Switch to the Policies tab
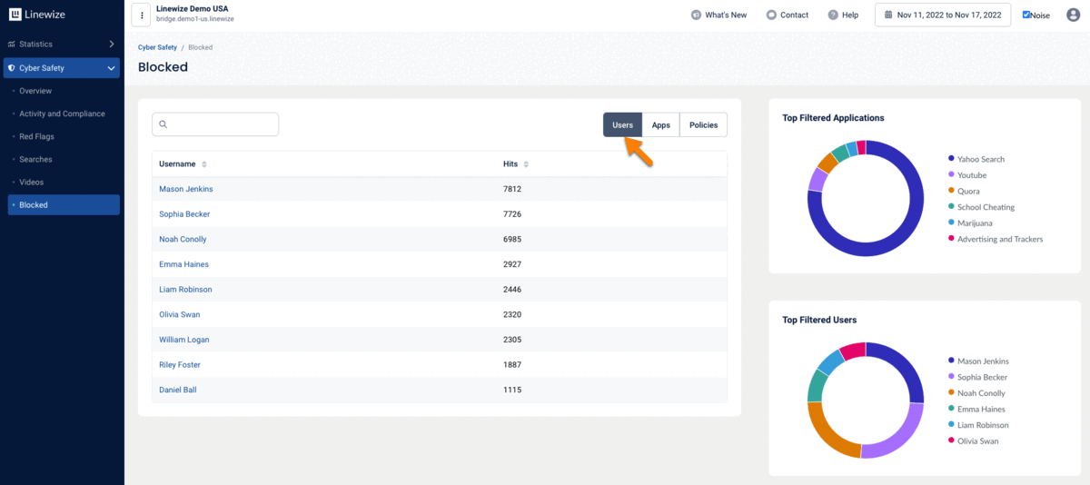Screen dimensions: 1090x485 point(703,124)
